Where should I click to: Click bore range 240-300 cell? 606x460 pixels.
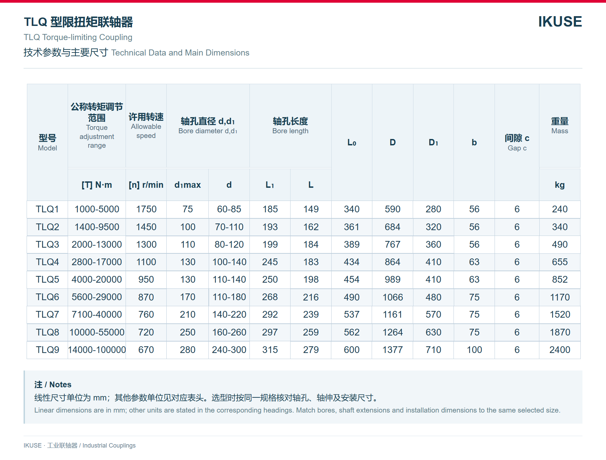point(229,350)
